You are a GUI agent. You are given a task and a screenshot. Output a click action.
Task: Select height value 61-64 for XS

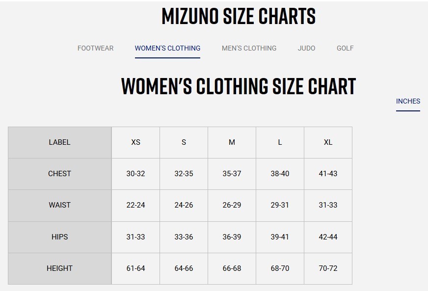pyautogui.click(x=135, y=268)
